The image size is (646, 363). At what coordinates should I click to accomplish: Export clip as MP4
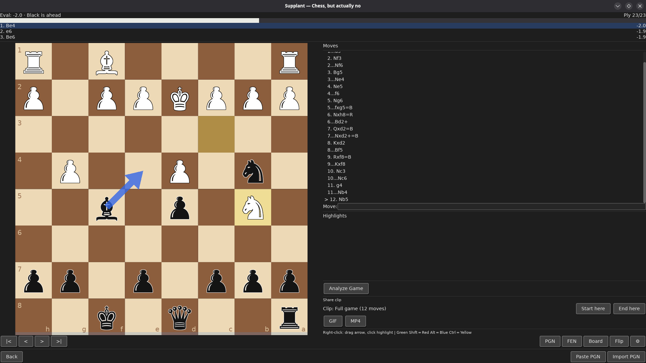click(355, 321)
